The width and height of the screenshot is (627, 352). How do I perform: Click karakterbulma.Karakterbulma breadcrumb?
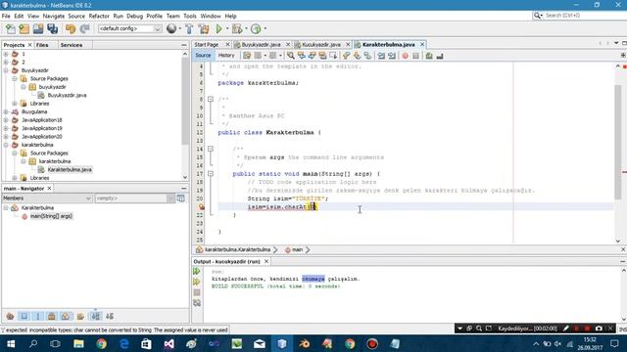pos(237,250)
